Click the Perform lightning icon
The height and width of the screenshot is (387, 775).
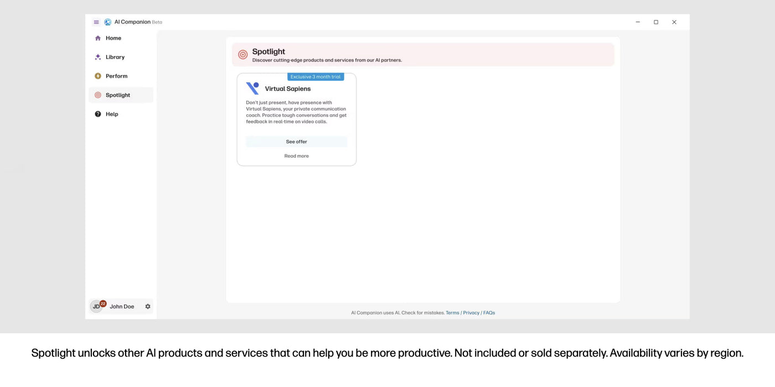click(98, 76)
